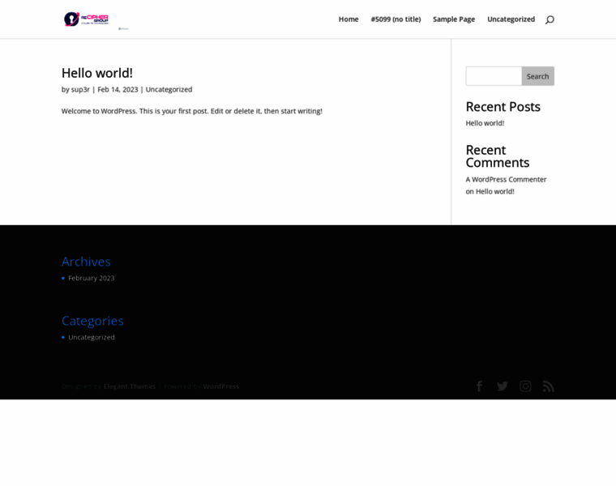Click the A WordPress Commenter link
Viewport: 616px width, 486px height.
pyautogui.click(x=506, y=180)
